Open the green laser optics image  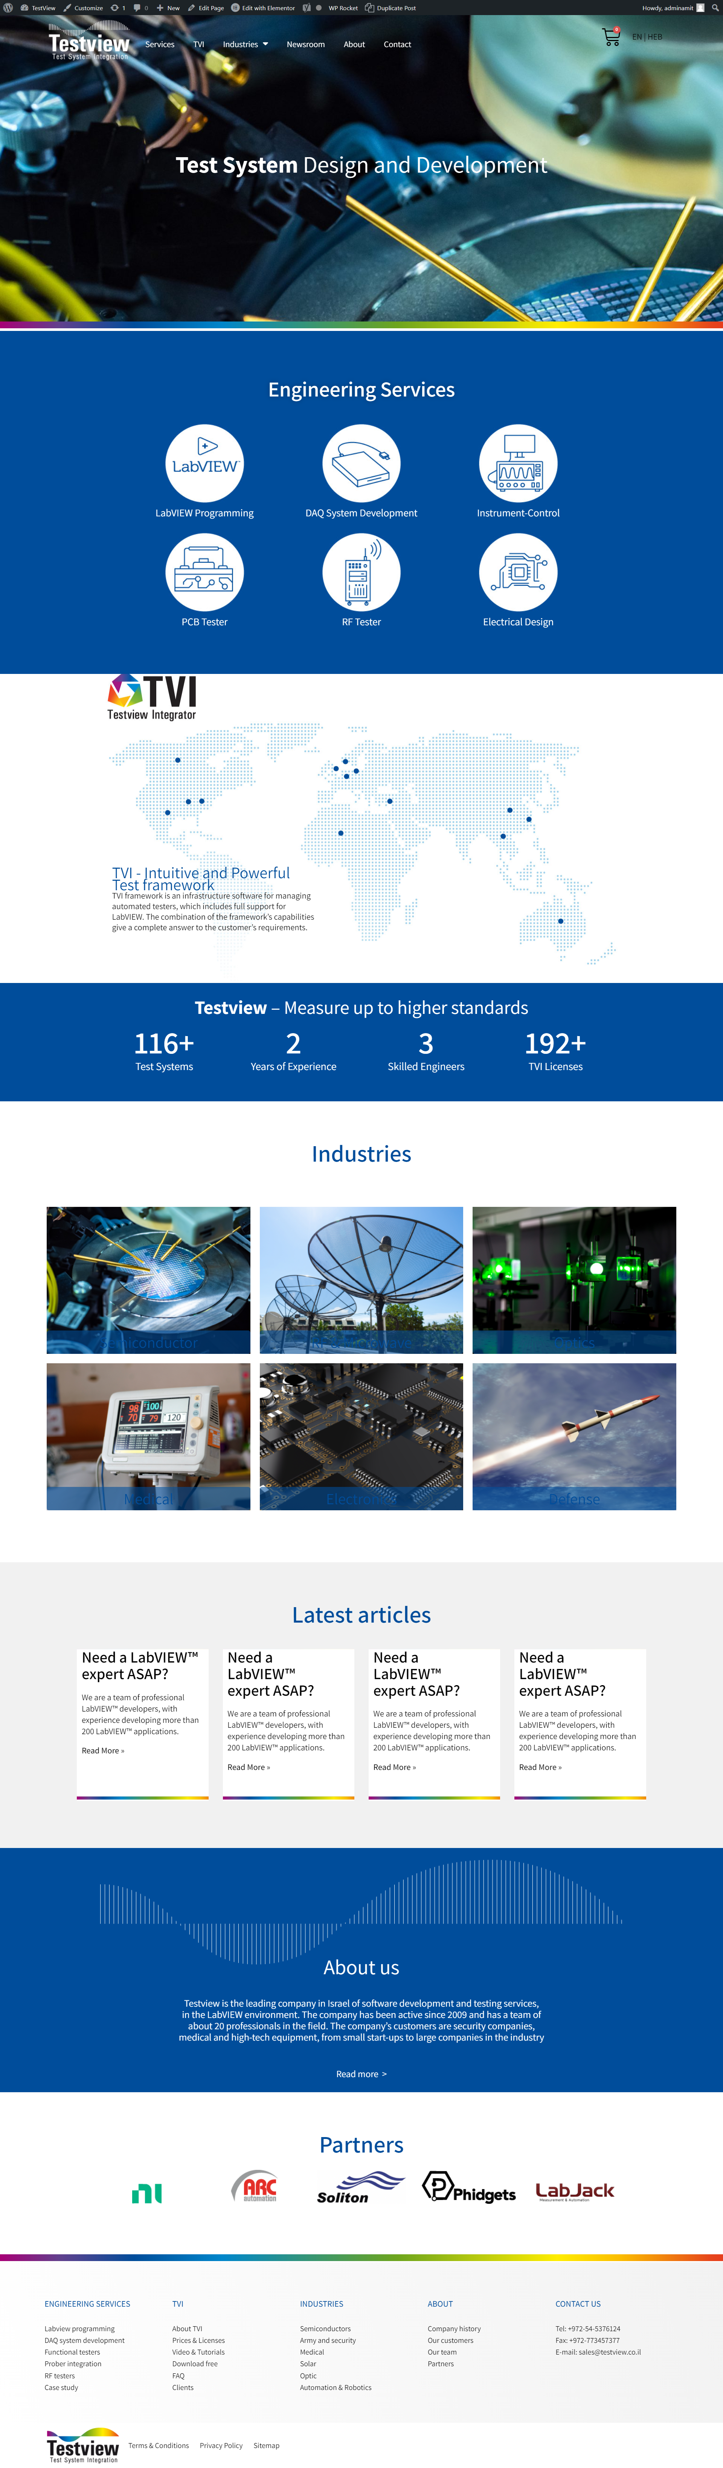575,1280
